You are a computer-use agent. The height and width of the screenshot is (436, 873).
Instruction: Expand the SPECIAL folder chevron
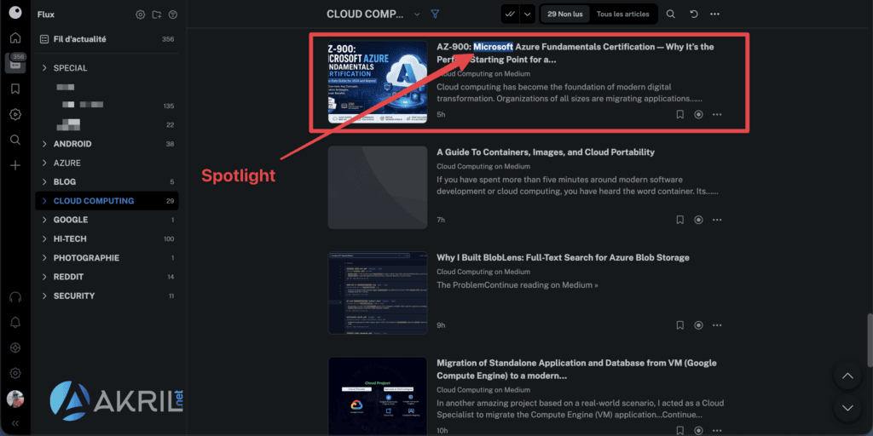[x=44, y=68]
